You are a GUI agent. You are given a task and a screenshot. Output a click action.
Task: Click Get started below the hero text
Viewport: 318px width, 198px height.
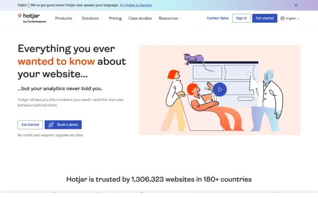[x=30, y=125]
